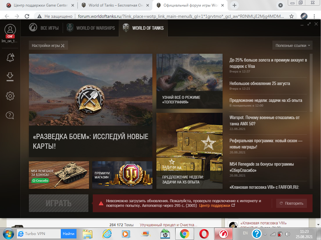321x240 pixels.
Task: Click the network signal tray icon
Action: 273,234
